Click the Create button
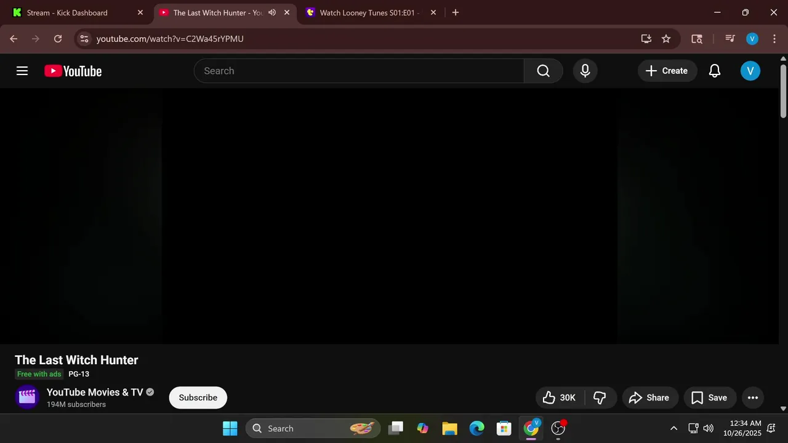This screenshot has width=788, height=443. [x=667, y=71]
